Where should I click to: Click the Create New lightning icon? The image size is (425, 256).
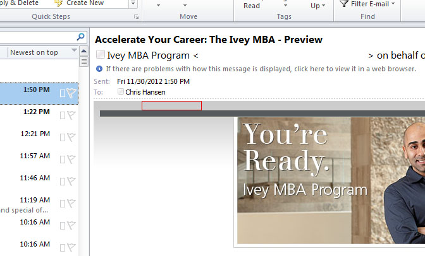(58, 3)
